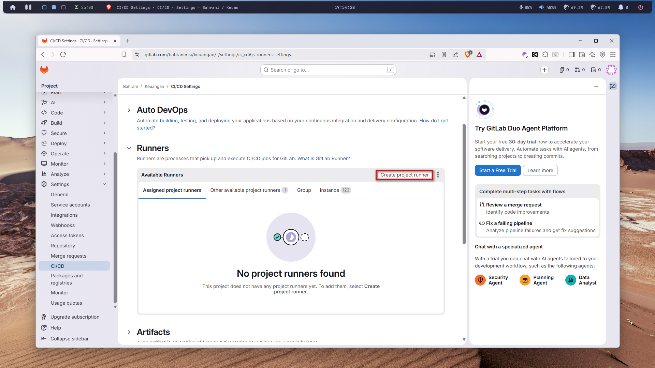Bookmark this page with the bookmark icon
This screenshot has height=368, width=655.
(124, 55)
